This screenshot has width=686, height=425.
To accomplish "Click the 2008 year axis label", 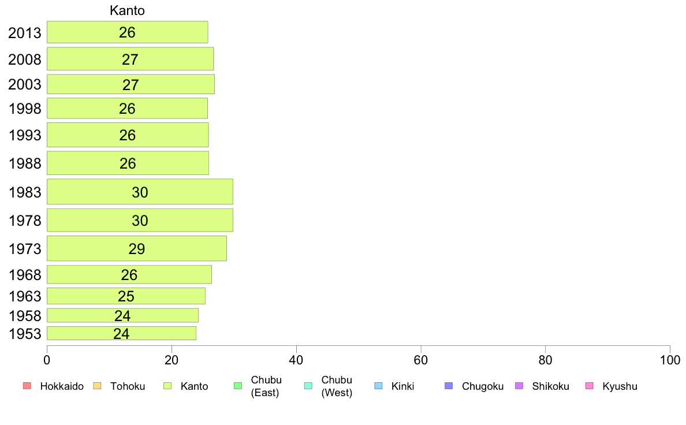I will (24, 59).
